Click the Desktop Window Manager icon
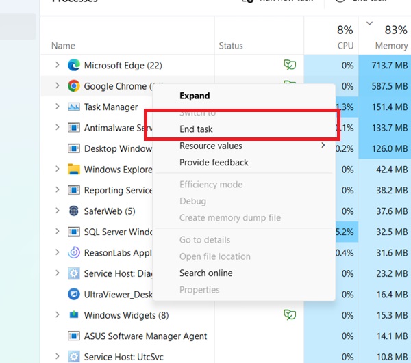The width and height of the screenshot is (411, 363). [x=74, y=148]
